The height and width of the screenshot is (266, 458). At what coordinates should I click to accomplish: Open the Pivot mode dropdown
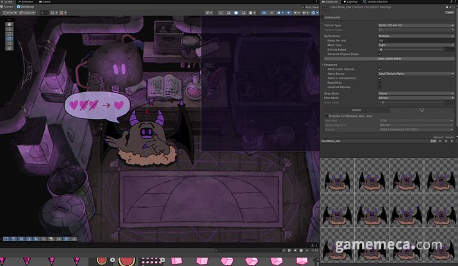(x=10, y=13)
